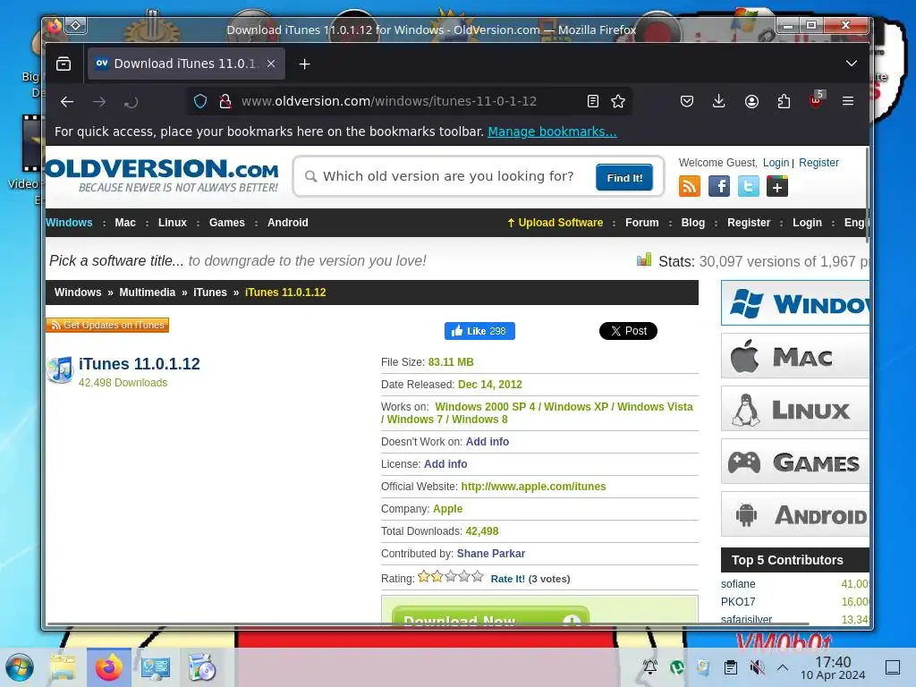This screenshot has width=916, height=687.
Task: Open the tracking protection shield icon
Action: pos(200,101)
